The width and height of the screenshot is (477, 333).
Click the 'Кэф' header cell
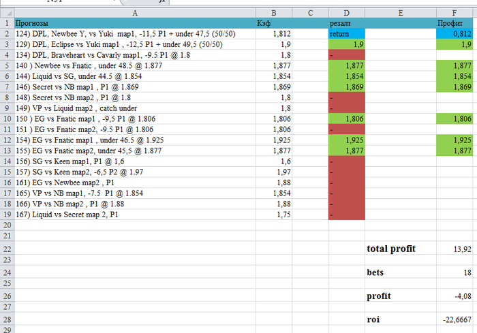coord(274,23)
